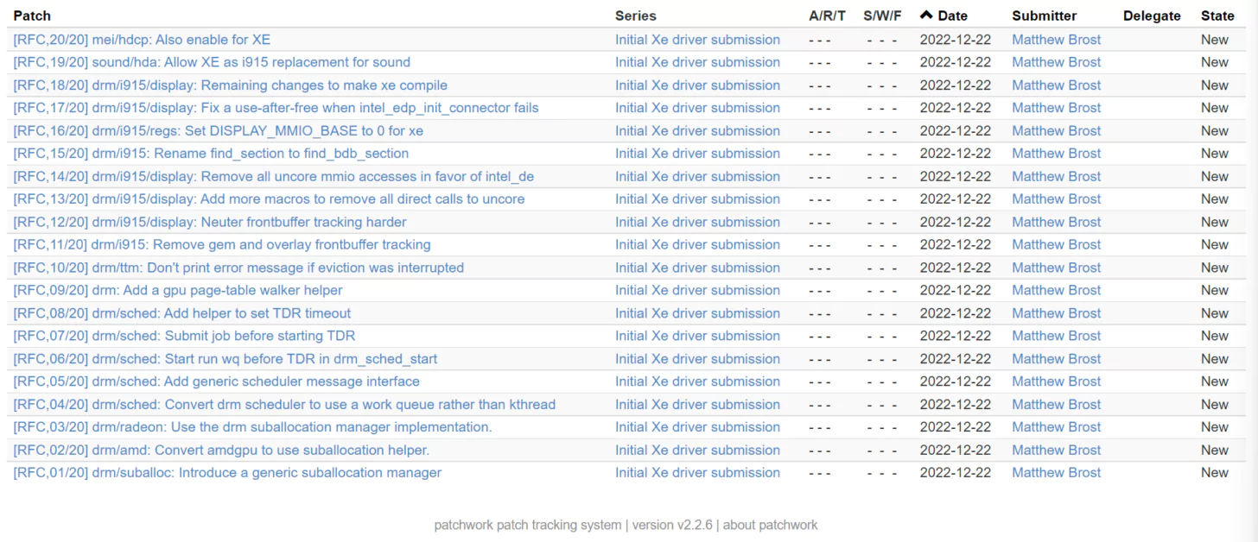Open about patchwork link in footer
The image size is (1258, 542).
point(769,525)
